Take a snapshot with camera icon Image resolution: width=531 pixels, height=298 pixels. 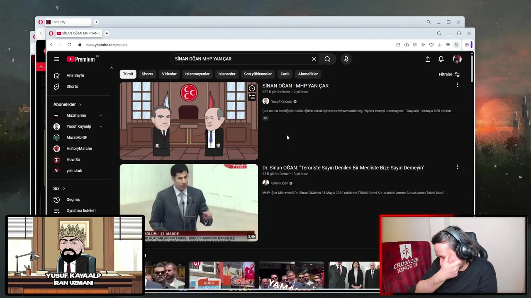point(407,45)
